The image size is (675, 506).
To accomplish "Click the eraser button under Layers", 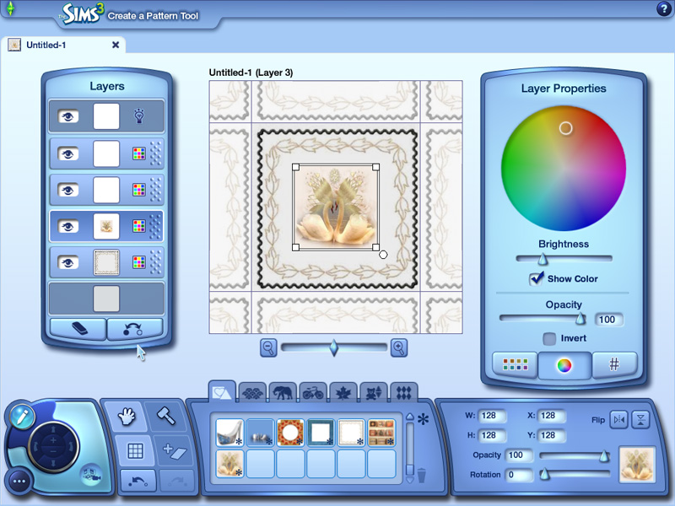I will pyautogui.click(x=77, y=329).
